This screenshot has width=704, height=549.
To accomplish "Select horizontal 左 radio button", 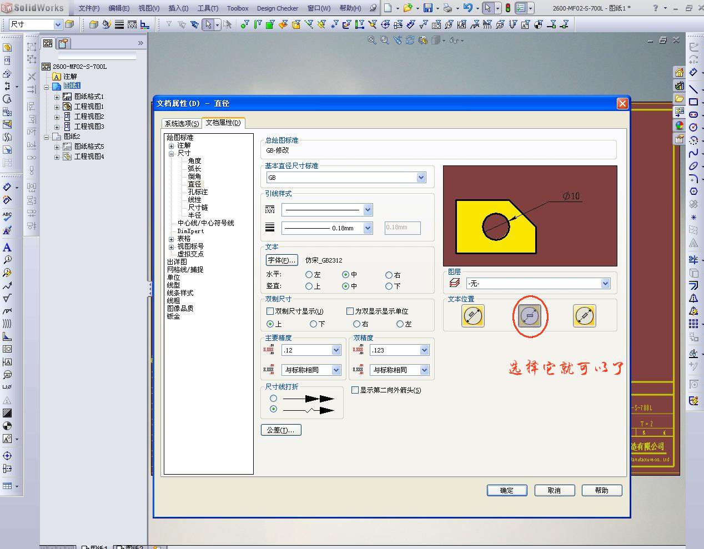I will click(x=309, y=275).
